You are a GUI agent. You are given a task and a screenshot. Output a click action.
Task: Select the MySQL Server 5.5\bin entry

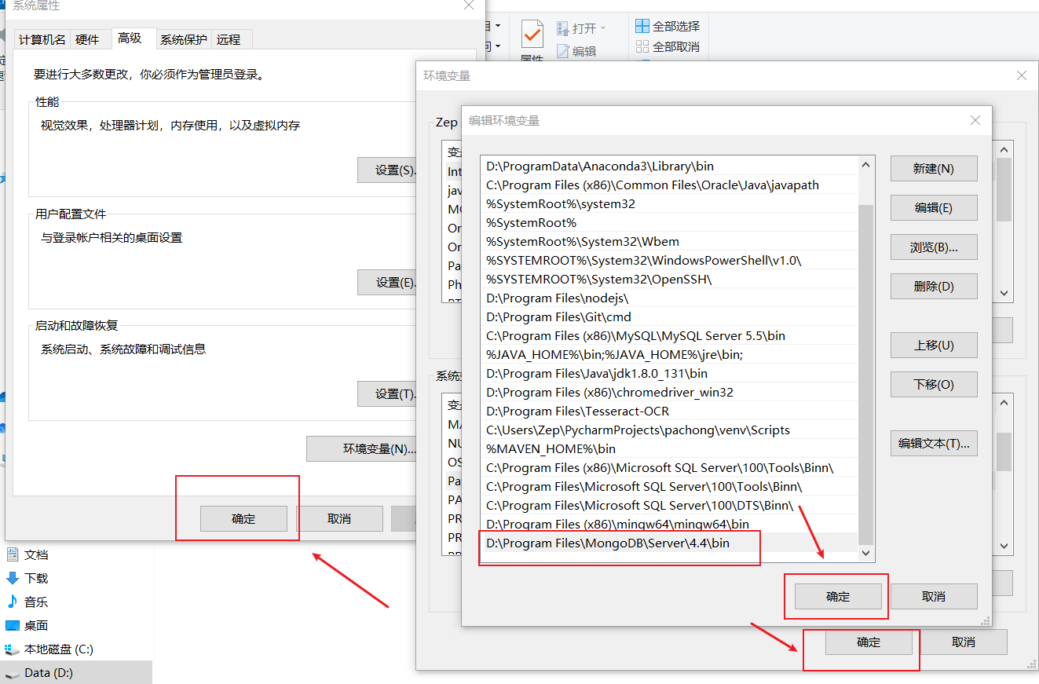[669, 335]
